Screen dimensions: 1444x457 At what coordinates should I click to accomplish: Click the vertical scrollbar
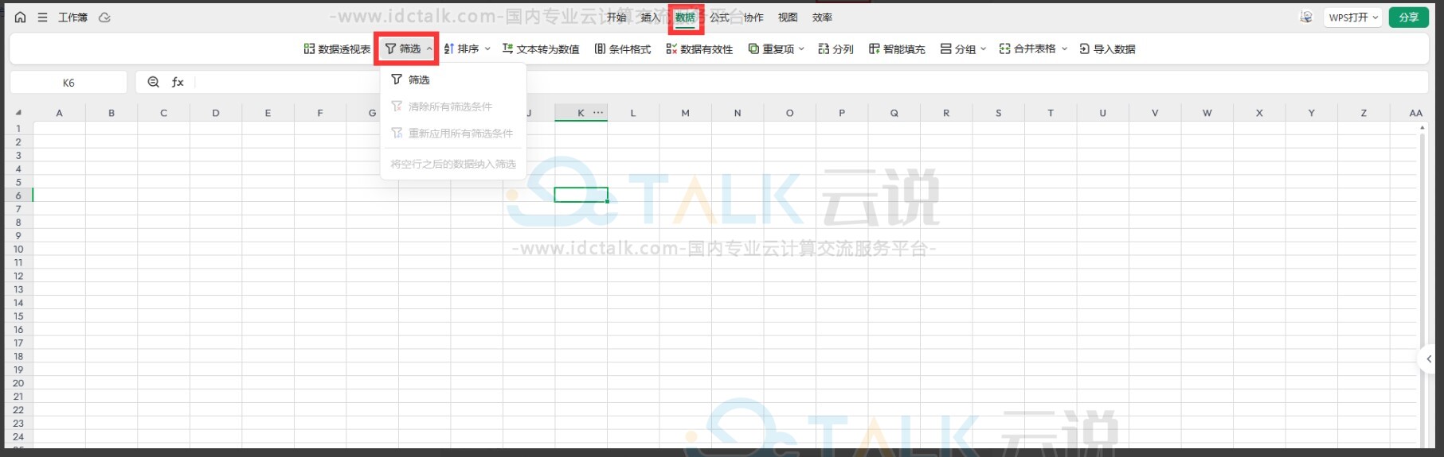coord(1422,284)
